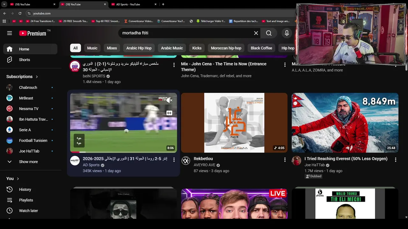Open Watch later from the sidebar
The image size is (408, 229).
pyautogui.click(x=30, y=211)
